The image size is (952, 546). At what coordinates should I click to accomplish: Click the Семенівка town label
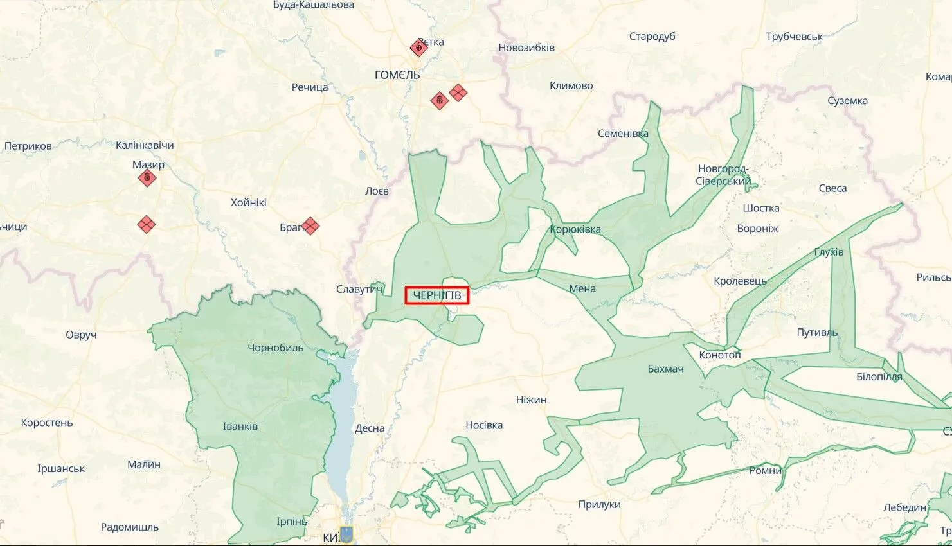pyautogui.click(x=623, y=134)
